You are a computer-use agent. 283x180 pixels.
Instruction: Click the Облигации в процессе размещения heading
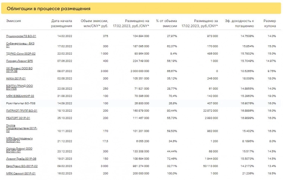coord(49,9)
